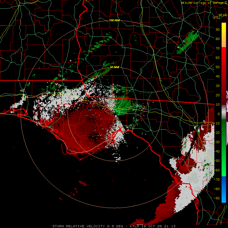This screenshot has height=228, width=228.
Task: Click the positive 40 value on the velocity scale
Action: 218,76
